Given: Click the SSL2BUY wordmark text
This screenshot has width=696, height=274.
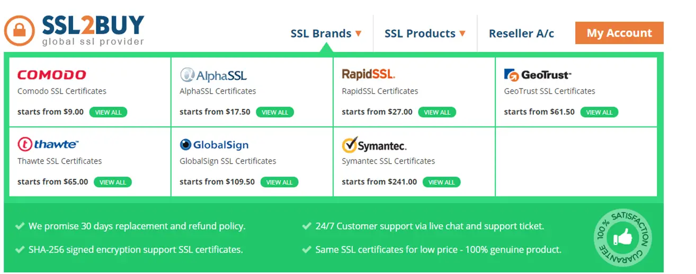Looking at the screenshot, I should click(93, 25).
